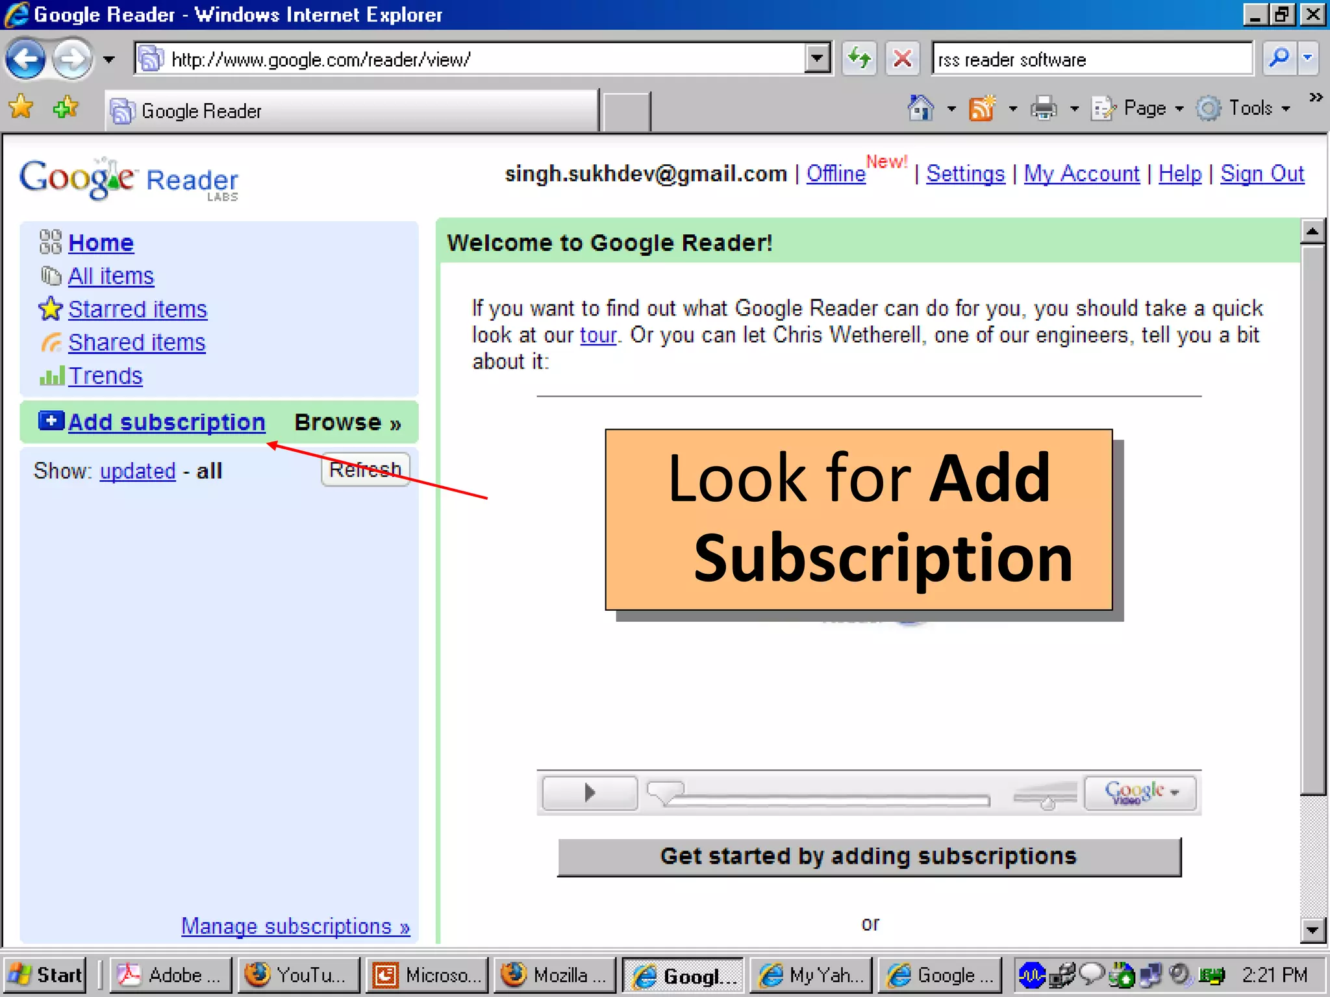Open the Tools menu
Viewport: 1330px width, 997px height.
pyautogui.click(x=1243, y=108)
